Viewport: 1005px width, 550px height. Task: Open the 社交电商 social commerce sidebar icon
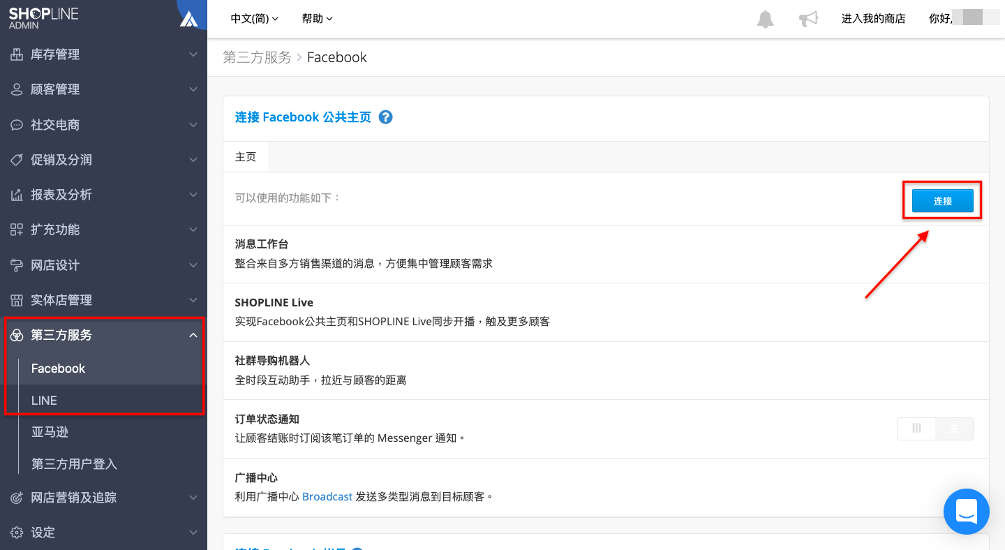point(17,124)
